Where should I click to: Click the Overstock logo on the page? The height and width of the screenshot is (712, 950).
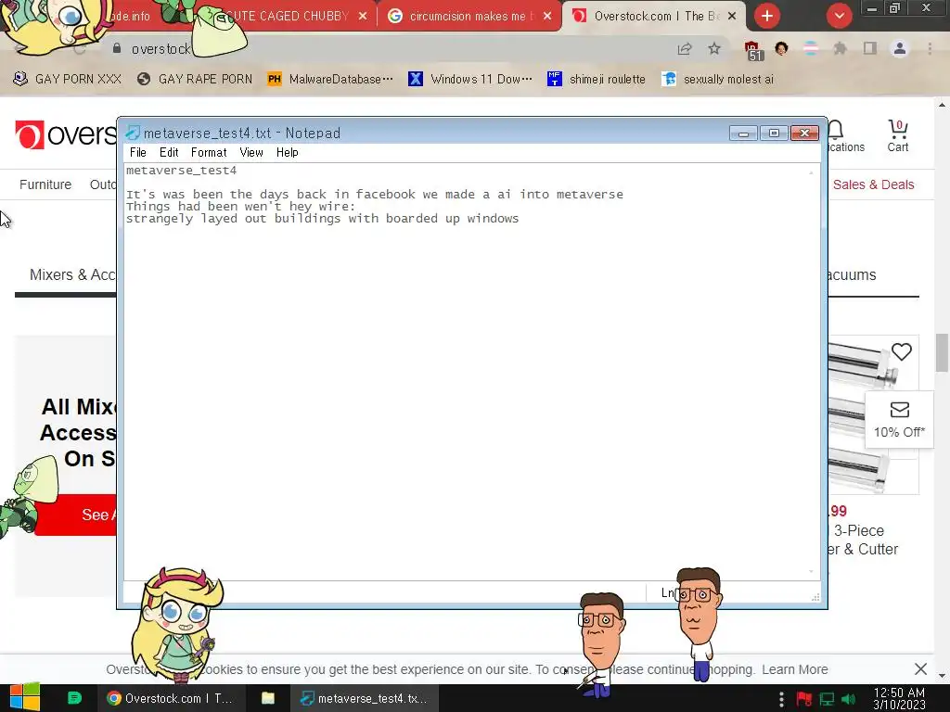coord(66,134)
